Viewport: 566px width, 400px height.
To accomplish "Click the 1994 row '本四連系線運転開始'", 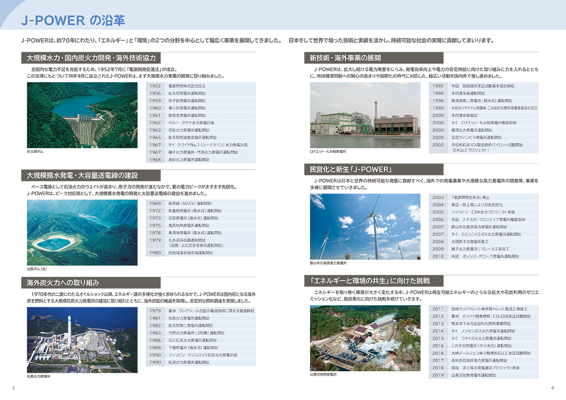I will [484, 94].
